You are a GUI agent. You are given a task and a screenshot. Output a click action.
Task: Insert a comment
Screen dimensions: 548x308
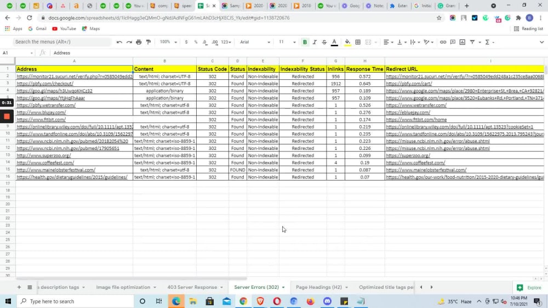click(453, 42)
